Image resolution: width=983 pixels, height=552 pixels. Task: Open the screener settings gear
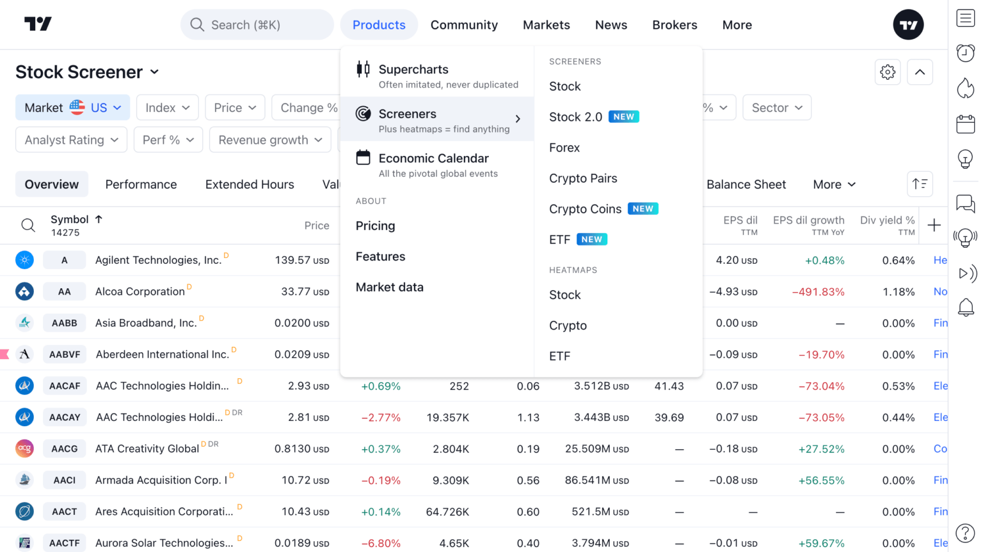[888, 72]
